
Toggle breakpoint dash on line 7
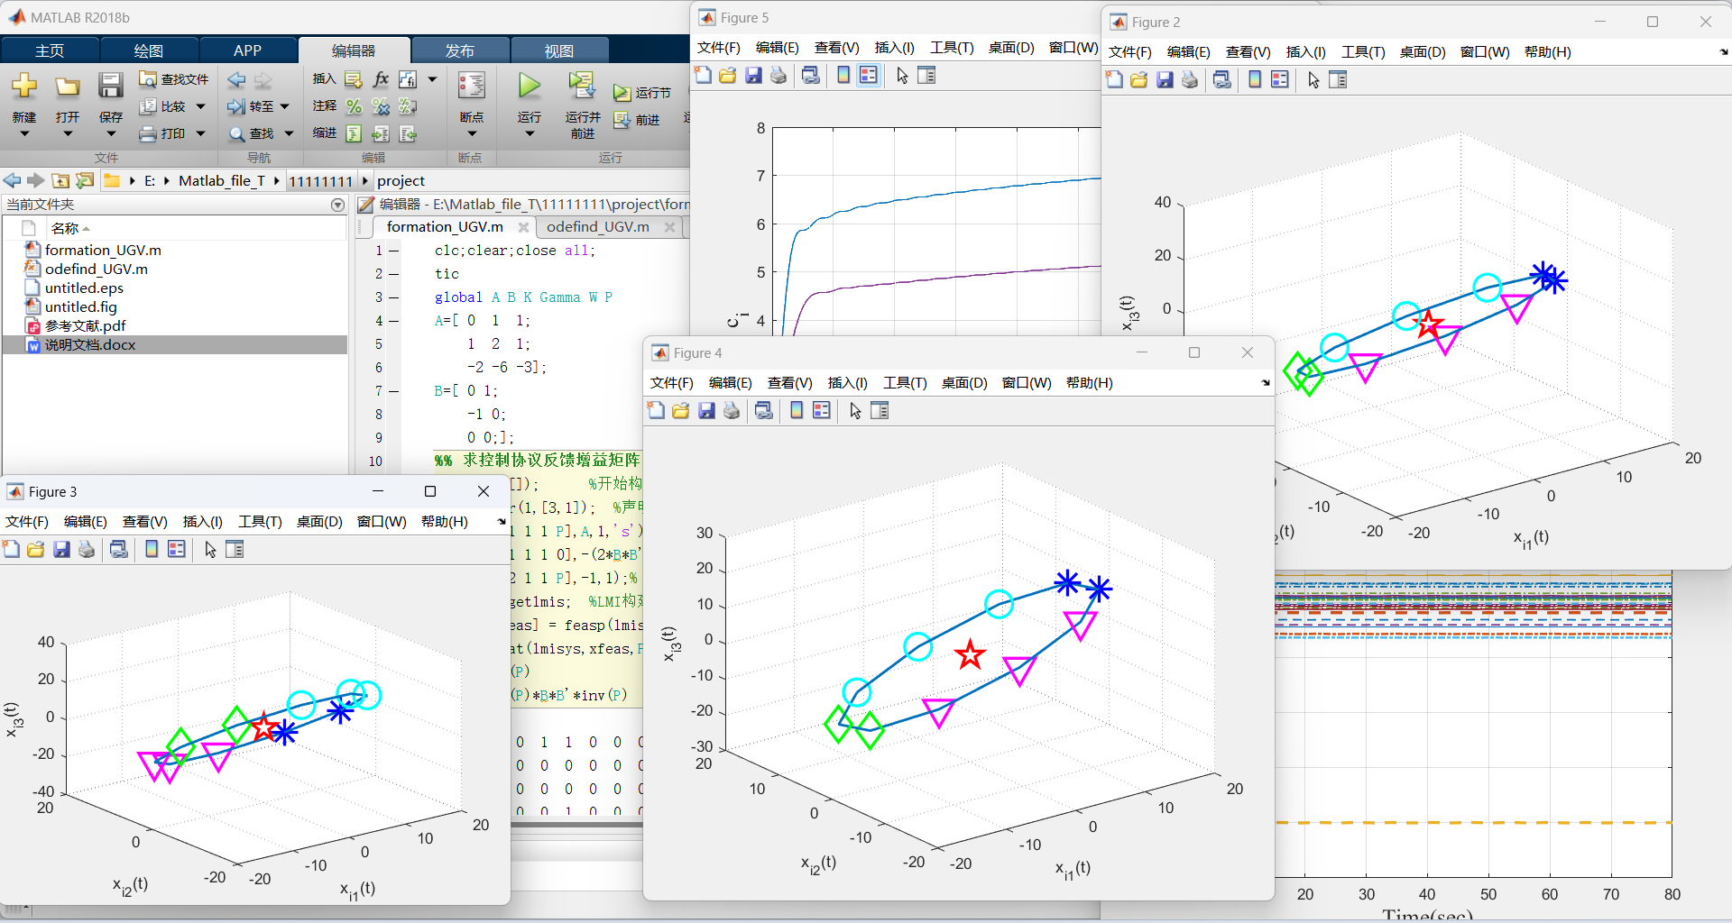394,392
